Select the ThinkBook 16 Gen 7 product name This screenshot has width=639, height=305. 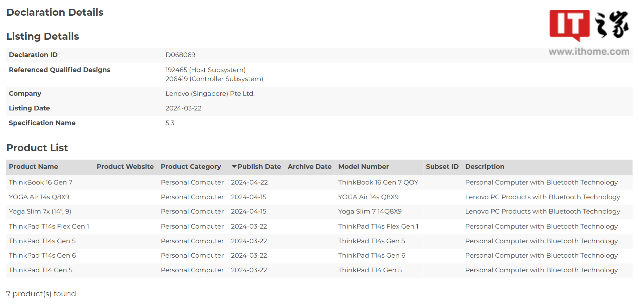40,183
